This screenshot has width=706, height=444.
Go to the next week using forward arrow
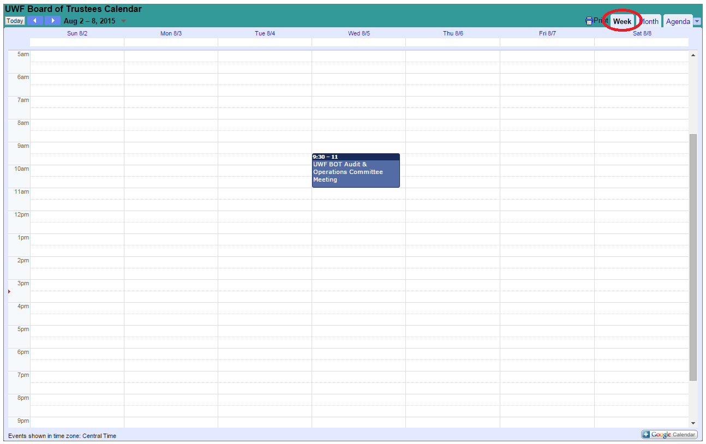click(x=52, y=21)
